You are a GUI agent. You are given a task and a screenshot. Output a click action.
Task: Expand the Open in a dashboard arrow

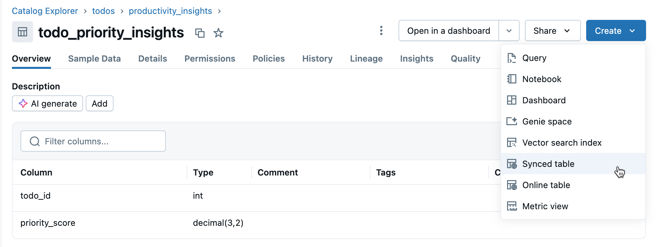coord(509,31)
